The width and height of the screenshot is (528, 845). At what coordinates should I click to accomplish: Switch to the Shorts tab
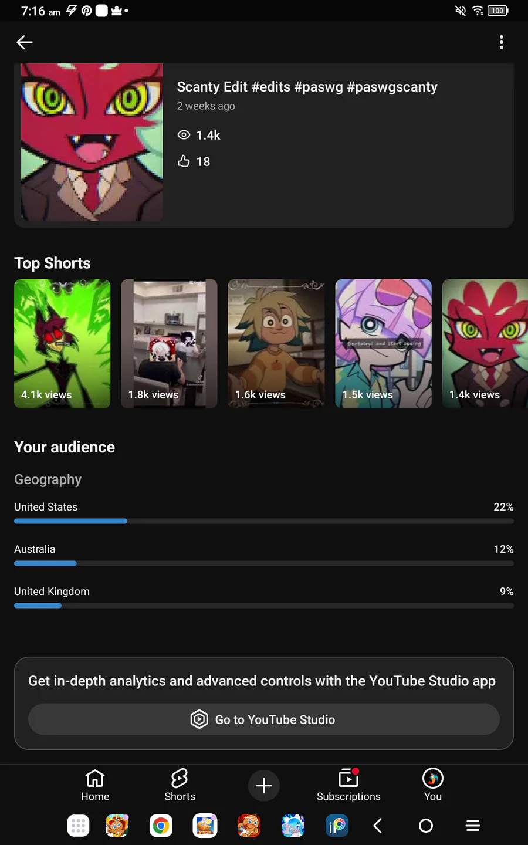pyautogui.click(x=180, y=785)
